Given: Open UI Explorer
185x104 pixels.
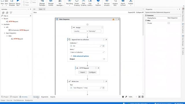Looking at the screenshot, I should point(98,3).
